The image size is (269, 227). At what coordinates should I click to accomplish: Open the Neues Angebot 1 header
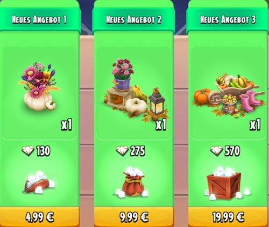[x=39, y=19]
